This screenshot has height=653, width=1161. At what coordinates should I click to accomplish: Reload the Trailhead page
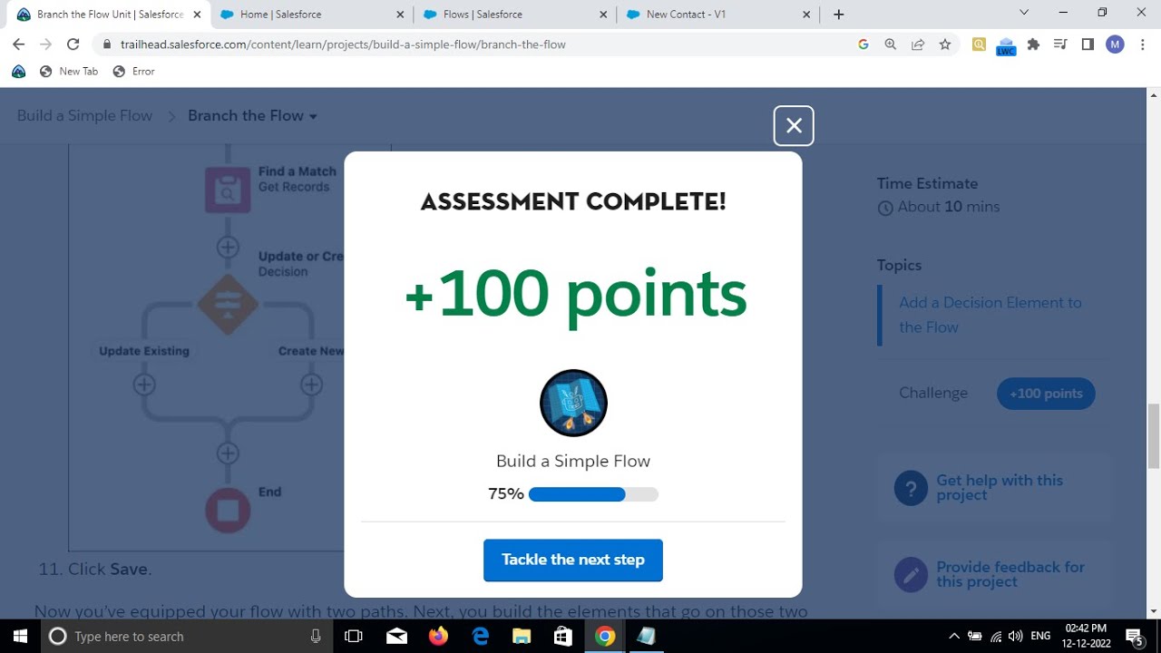[73, 44]
